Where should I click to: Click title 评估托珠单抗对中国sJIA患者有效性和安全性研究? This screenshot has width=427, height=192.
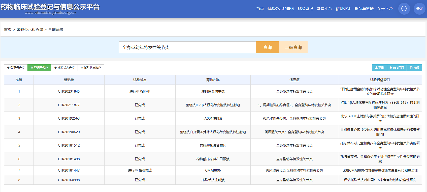(x=380, y=180)
